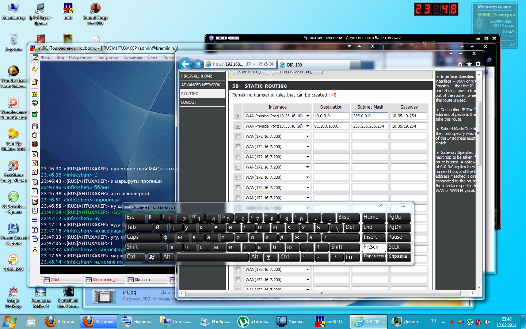Launch the mirc desktop shortcut
The image size is (526, 329).
tap(68, 12)
